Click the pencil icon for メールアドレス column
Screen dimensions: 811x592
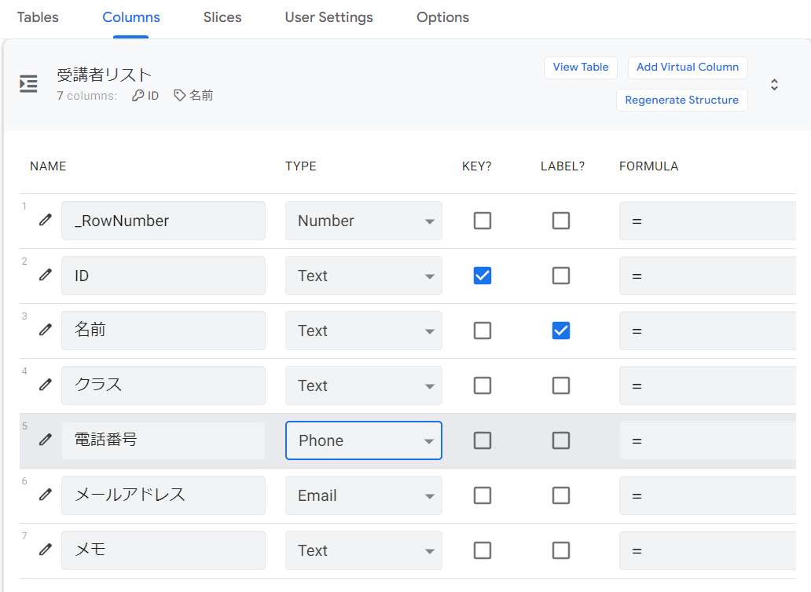[46, 495]
